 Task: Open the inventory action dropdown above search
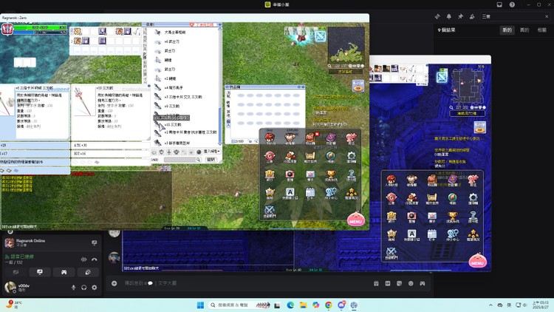(212, 152)
